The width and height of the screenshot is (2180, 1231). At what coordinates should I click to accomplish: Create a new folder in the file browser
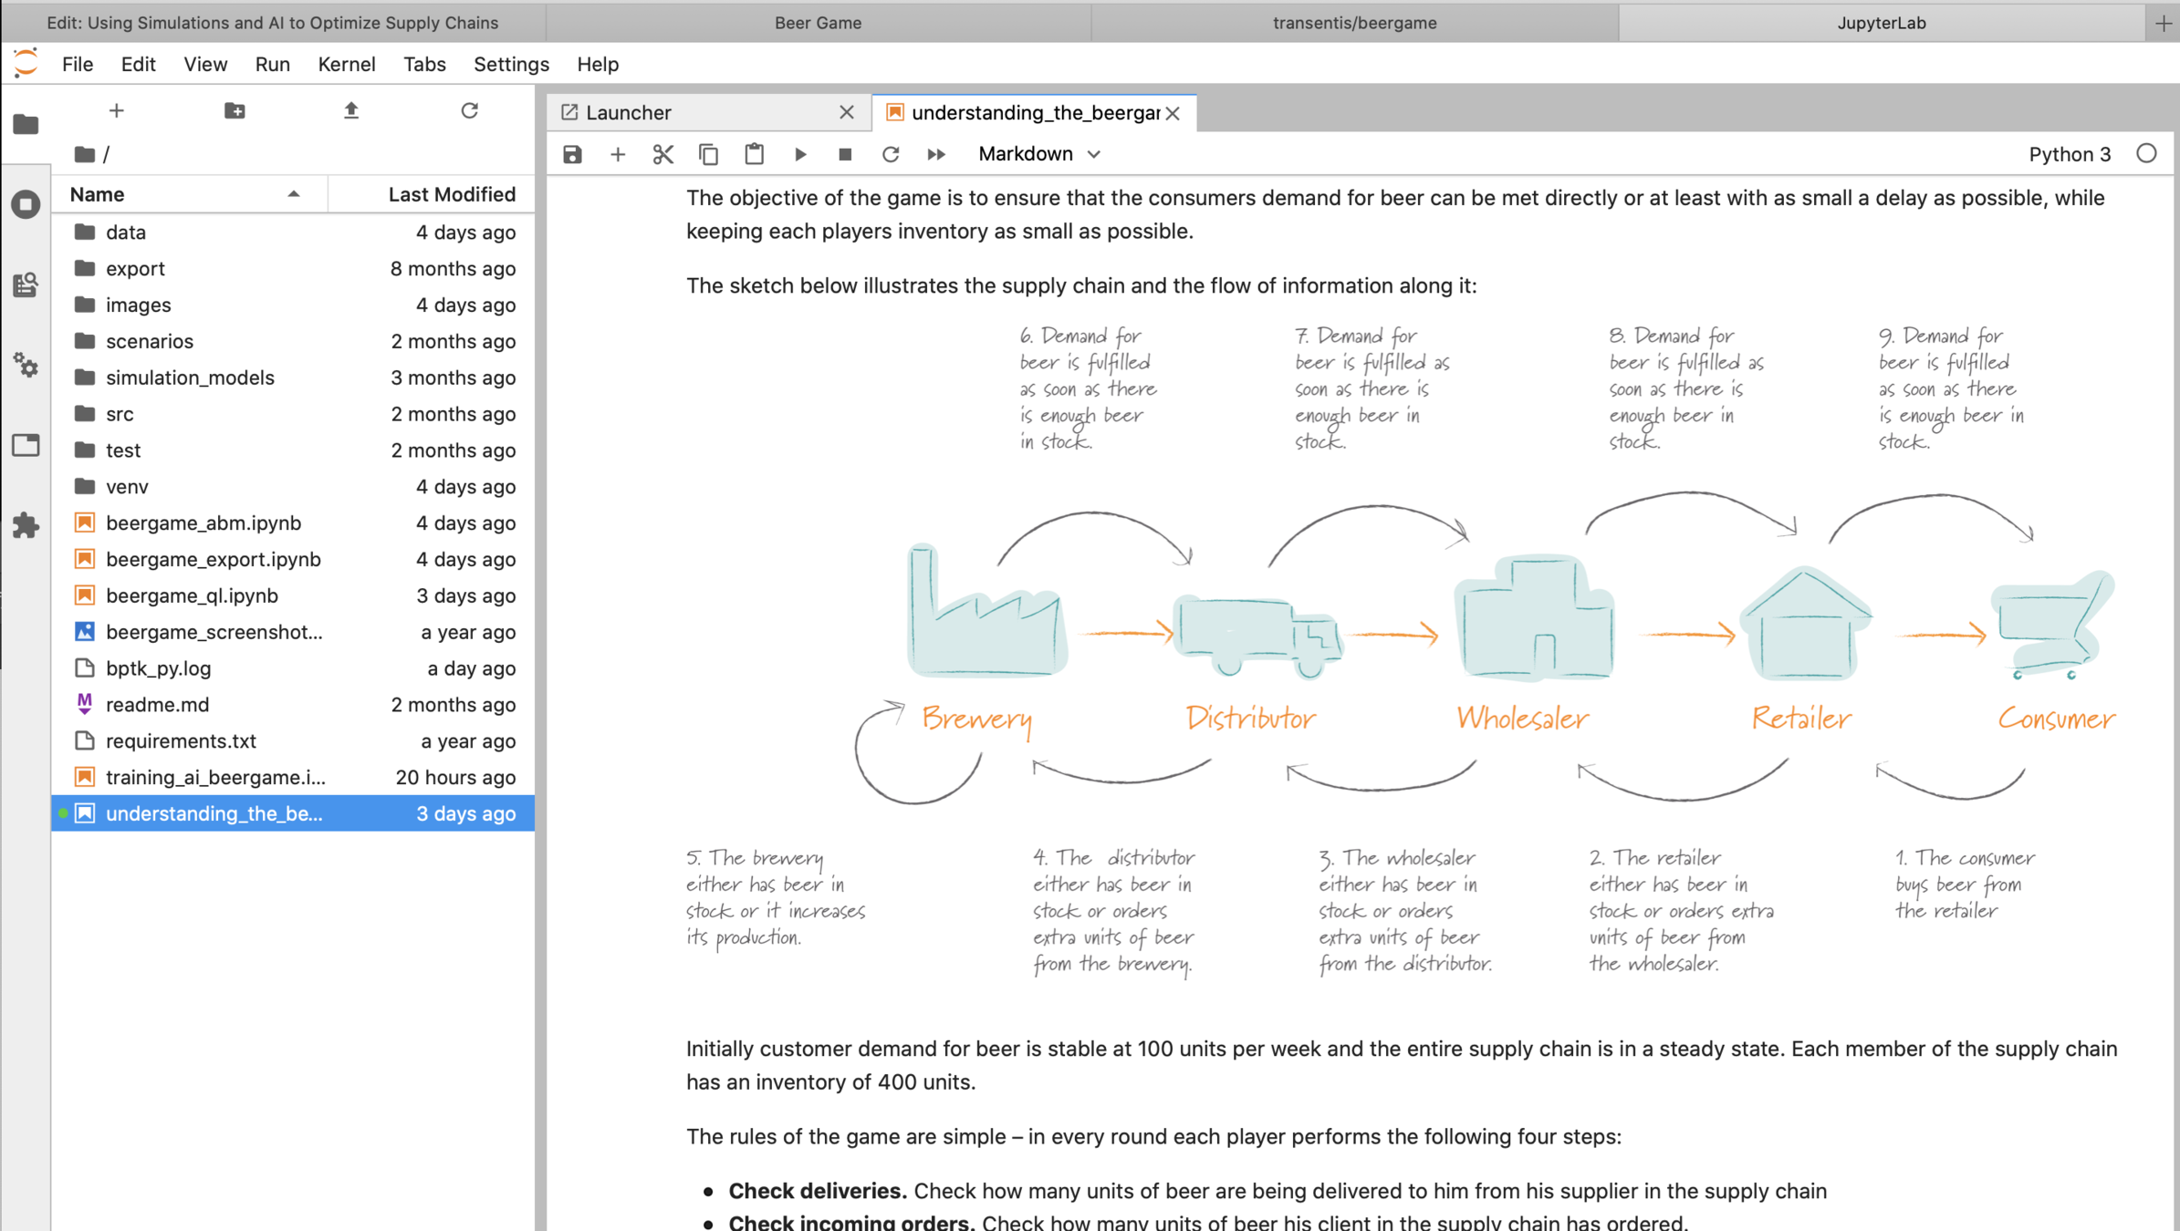point(235,110)
